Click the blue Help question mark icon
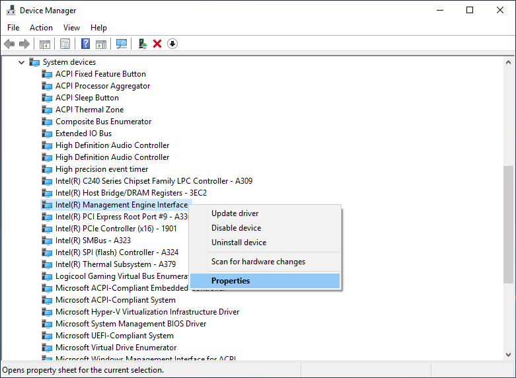Screen dimensions: 516x378 click(x=86, y=44)
